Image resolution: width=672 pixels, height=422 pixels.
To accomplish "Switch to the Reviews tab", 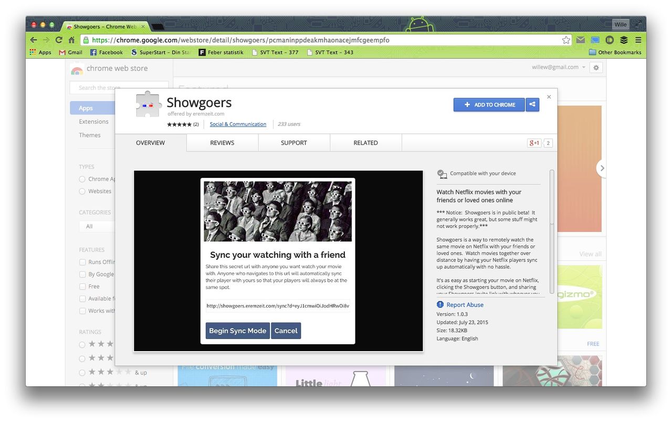I will [222, 143].
